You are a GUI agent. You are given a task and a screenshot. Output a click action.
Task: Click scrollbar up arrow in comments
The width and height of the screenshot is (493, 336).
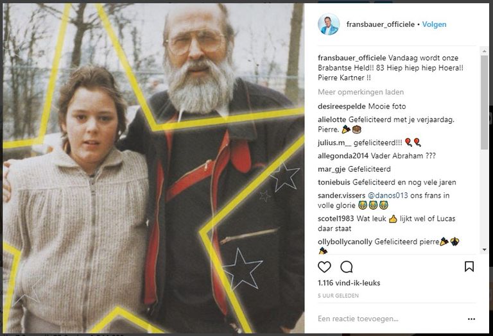click(x=484, y=51)
